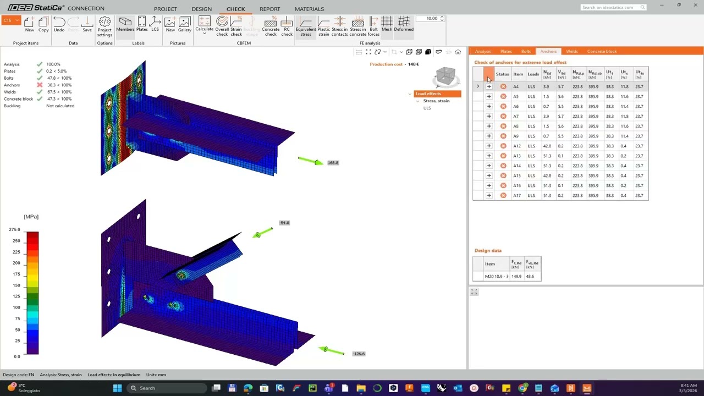Toggle Plastic strain display
This screenshot has width=704, height=396.
(324, 26)
